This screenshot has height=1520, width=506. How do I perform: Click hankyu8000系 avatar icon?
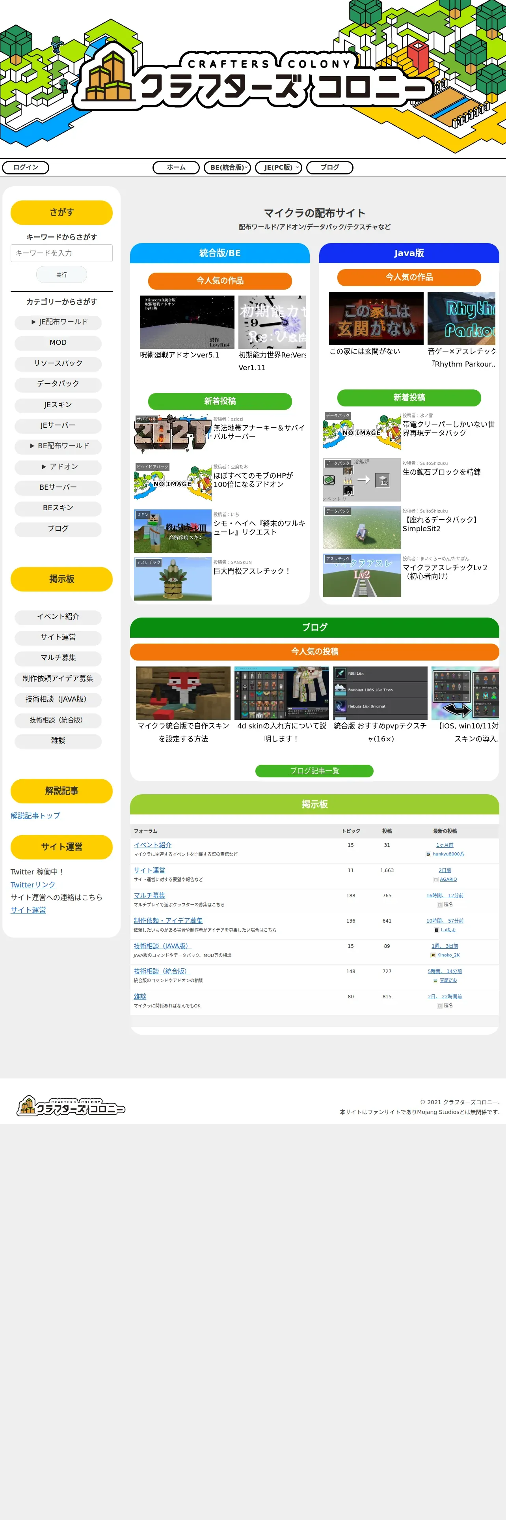pyautogui.click(x=428, y=854)
